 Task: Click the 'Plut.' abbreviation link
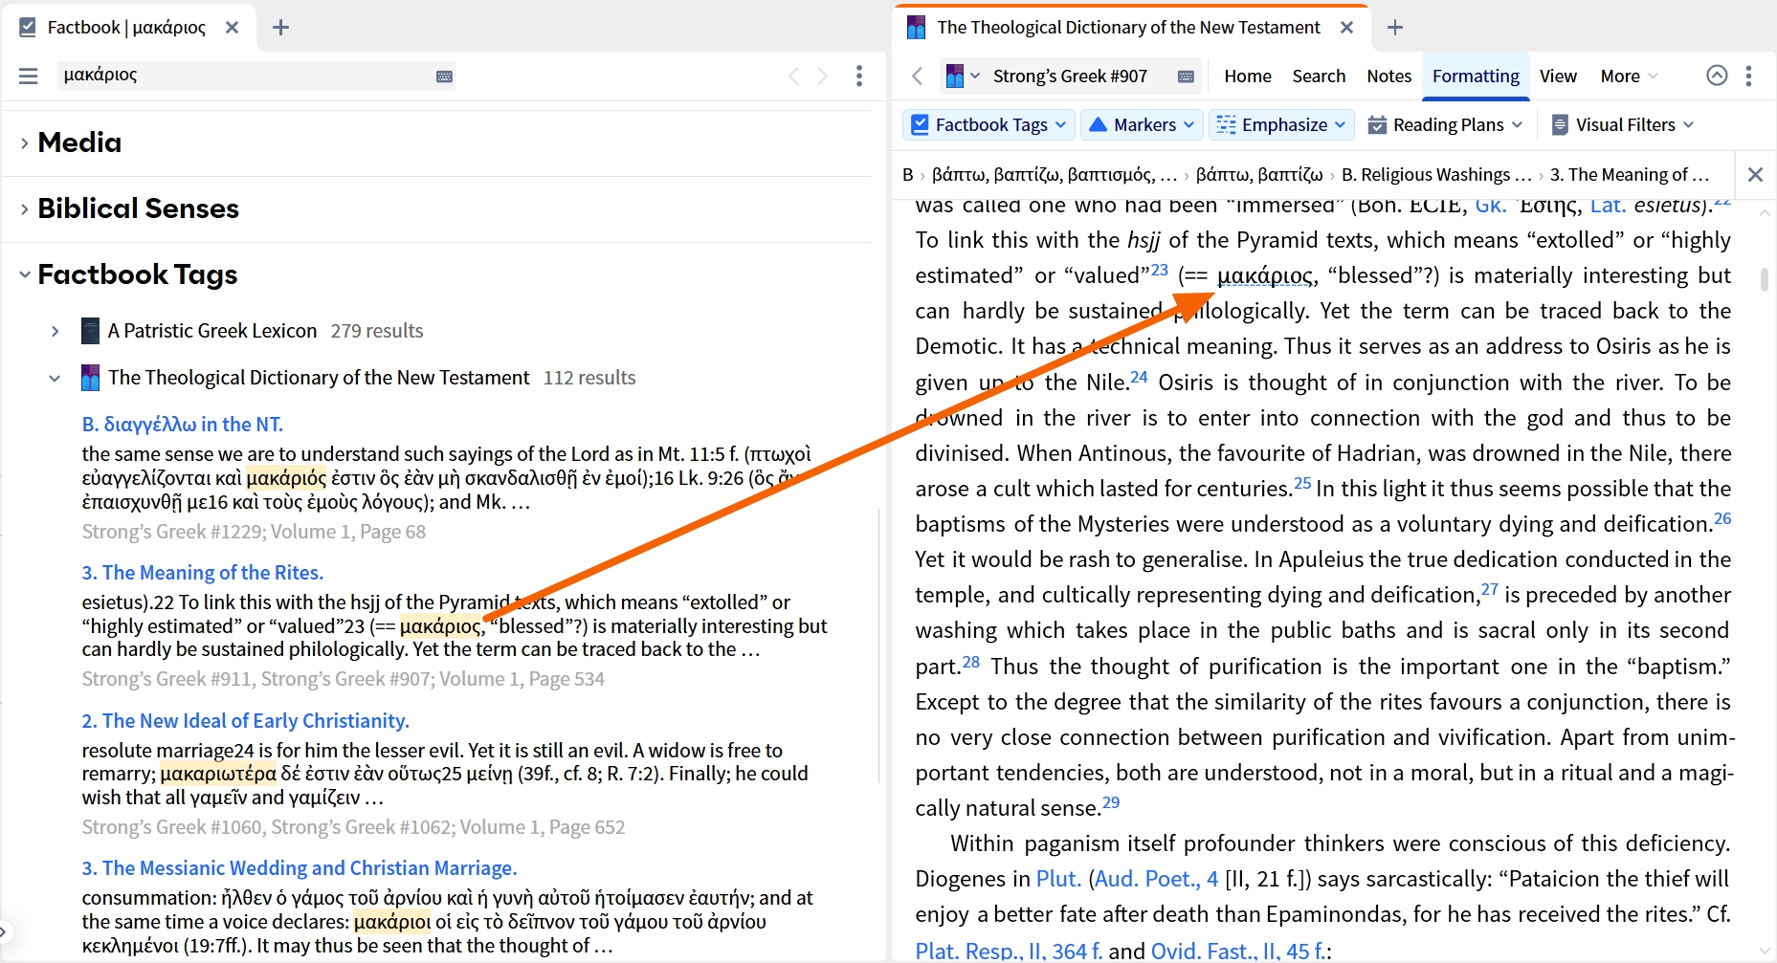[1058, 879]
